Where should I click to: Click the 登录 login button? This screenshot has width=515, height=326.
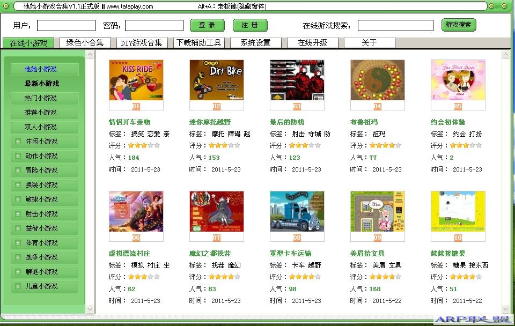207,25
